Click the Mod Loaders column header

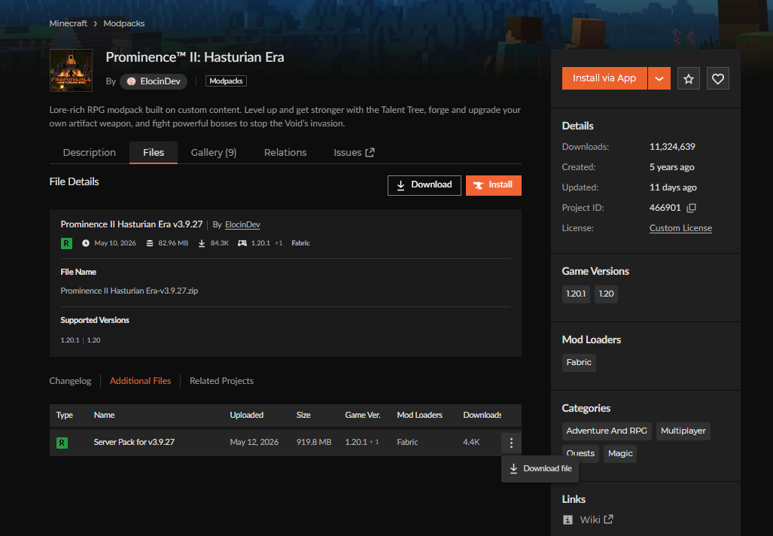click(419, 416)
